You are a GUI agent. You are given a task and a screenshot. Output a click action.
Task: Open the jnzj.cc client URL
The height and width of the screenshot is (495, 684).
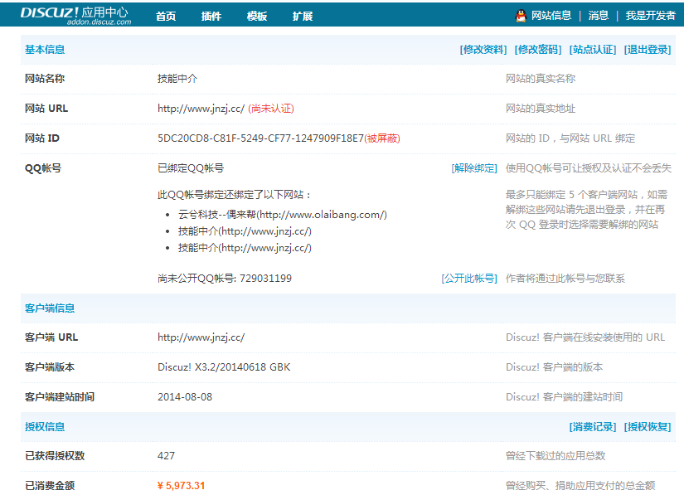199,337
